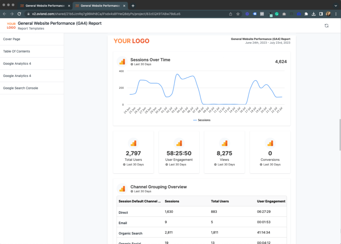Click the Sessions Over Time chart title
Image resolution: width=341 pixels, height=244 pixels.
pos(150,60)
